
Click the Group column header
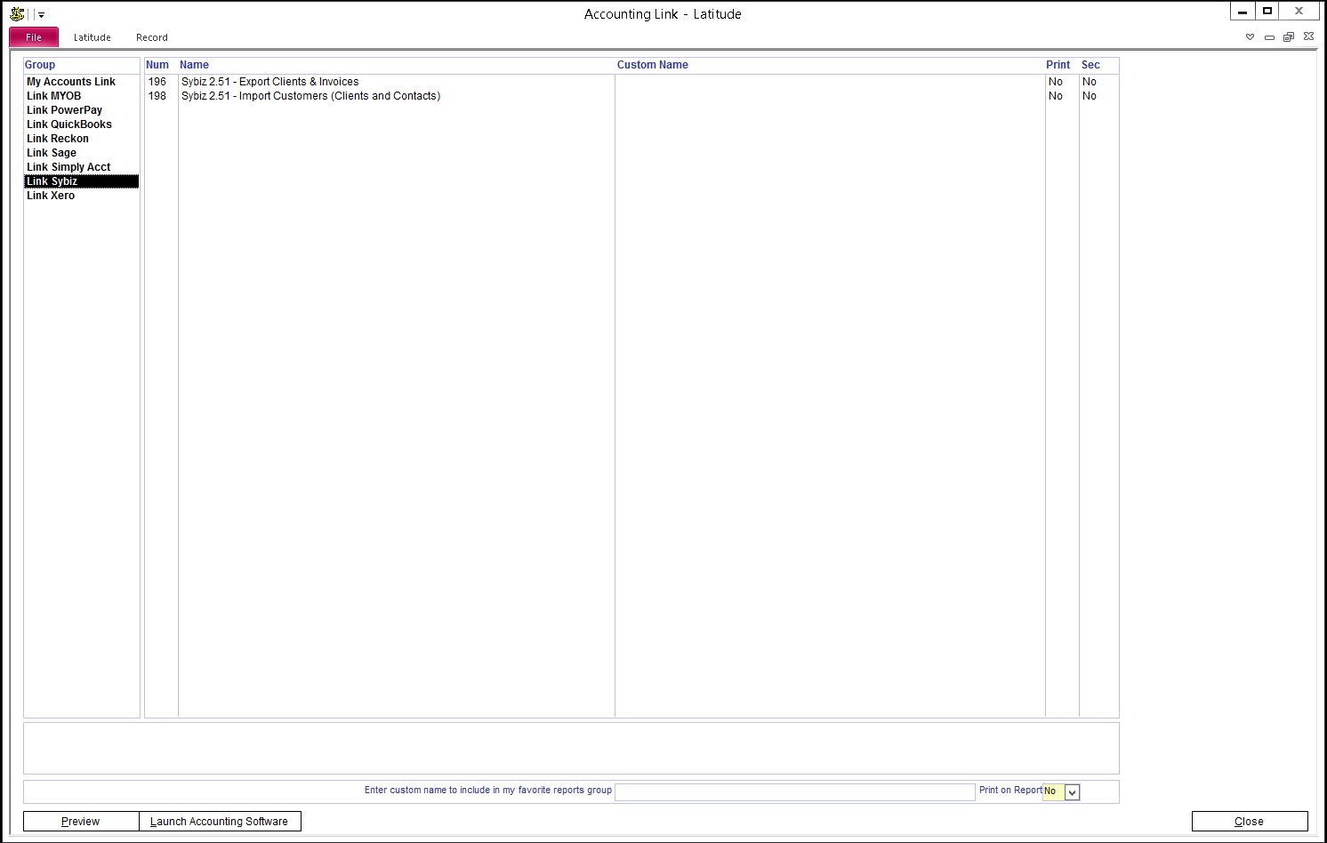tap(40, 65)
